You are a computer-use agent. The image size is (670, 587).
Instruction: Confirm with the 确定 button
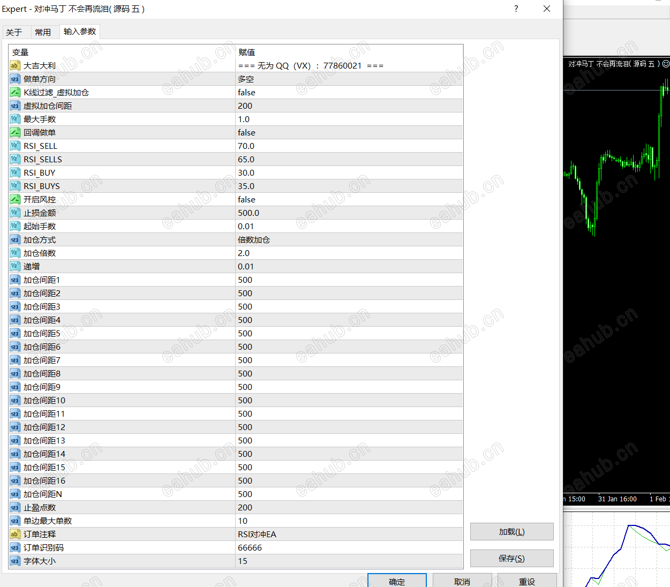[x=397, y=581]
